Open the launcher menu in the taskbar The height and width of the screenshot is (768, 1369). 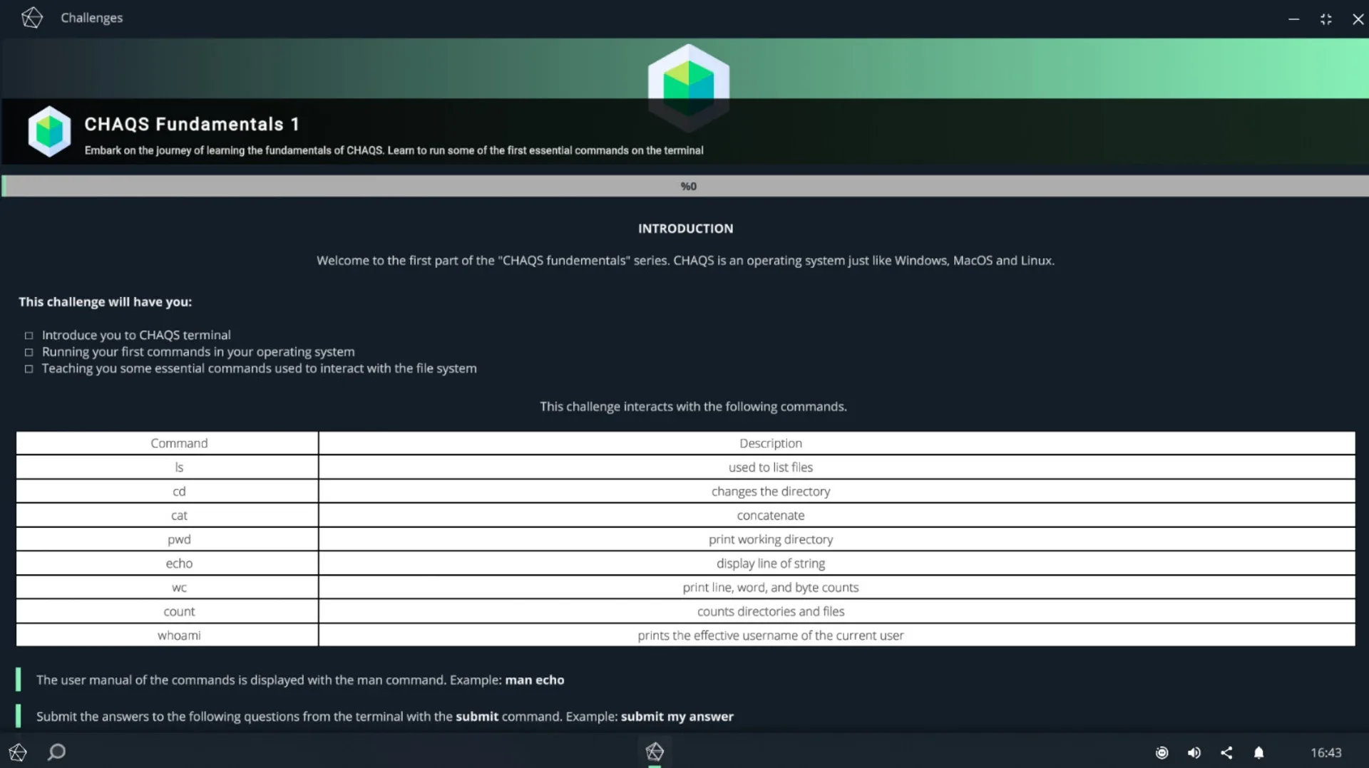pos(18,752)
